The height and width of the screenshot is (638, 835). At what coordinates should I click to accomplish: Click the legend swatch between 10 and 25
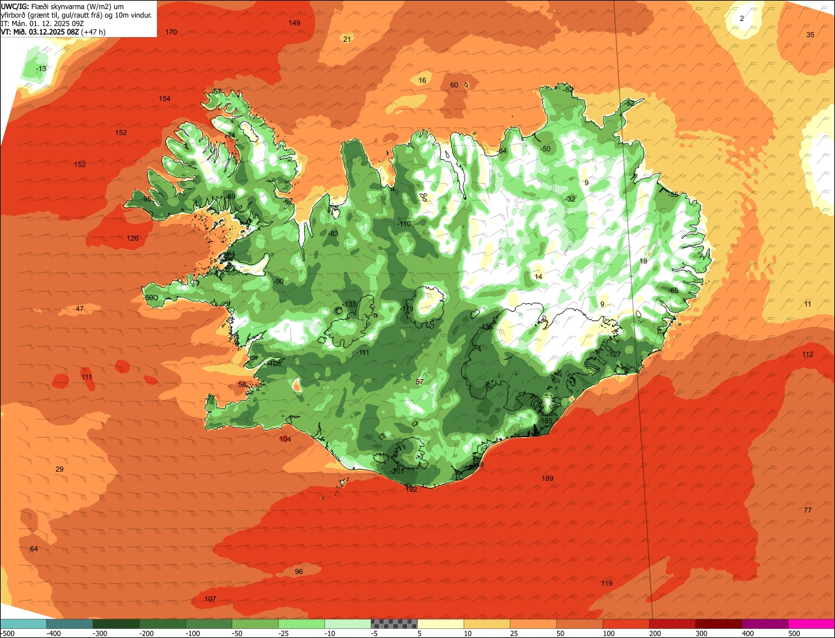(x=487, y=624)
